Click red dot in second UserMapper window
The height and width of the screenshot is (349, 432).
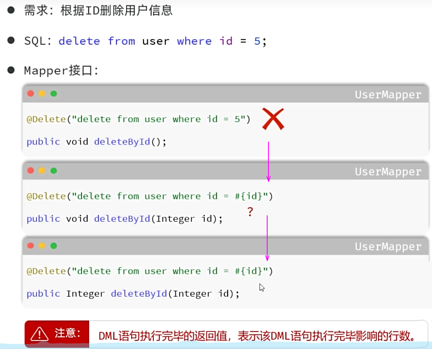coord(30,171)
